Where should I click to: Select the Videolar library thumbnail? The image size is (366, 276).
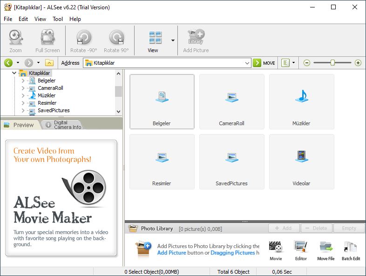302,162
